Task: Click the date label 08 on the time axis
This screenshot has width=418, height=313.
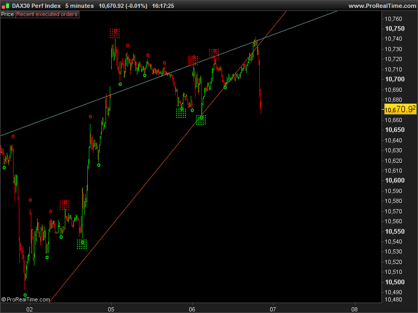Action: (x=354, y=309)
